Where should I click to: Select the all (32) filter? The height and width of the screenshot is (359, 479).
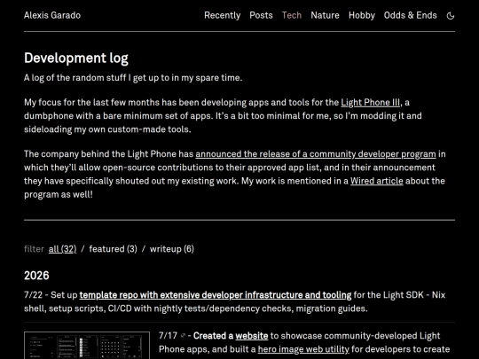(62, 249)
